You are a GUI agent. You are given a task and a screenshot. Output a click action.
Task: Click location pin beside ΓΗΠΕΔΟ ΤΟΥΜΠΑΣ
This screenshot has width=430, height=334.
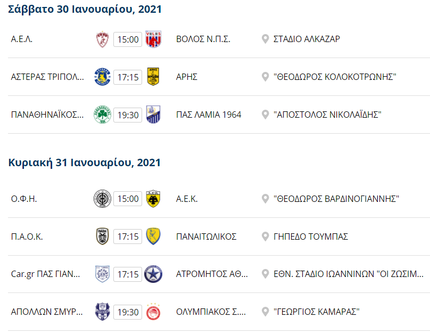[x=266, y=237]
